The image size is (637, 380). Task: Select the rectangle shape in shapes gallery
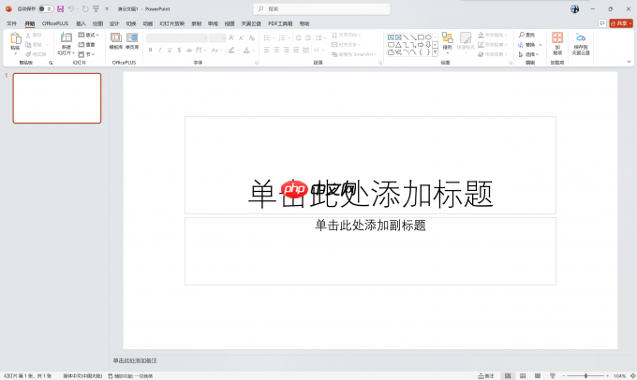pos(421,37)
